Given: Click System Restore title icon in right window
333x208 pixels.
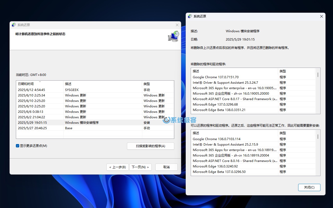Looking at the screenshot, I should tap(190, 16).
